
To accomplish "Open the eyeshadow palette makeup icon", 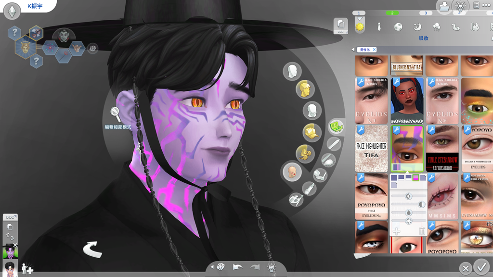I will click(336, 127).
